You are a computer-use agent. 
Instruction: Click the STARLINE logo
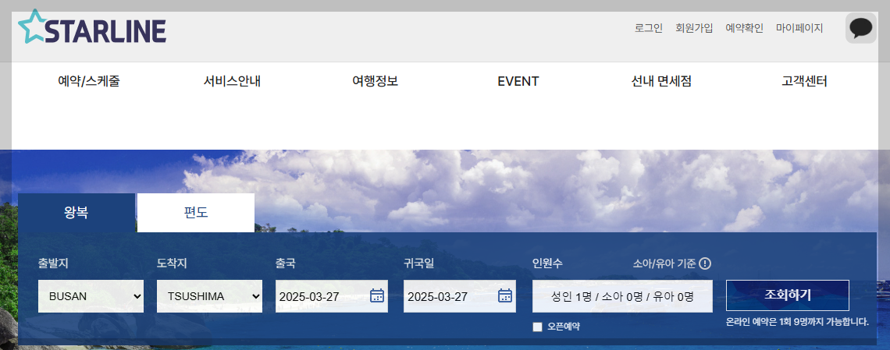tap(92, 27)
